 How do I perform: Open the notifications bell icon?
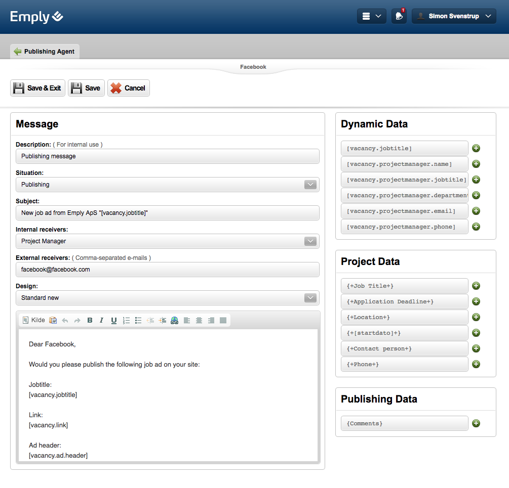pyautogui.click(x=399, y=16)
